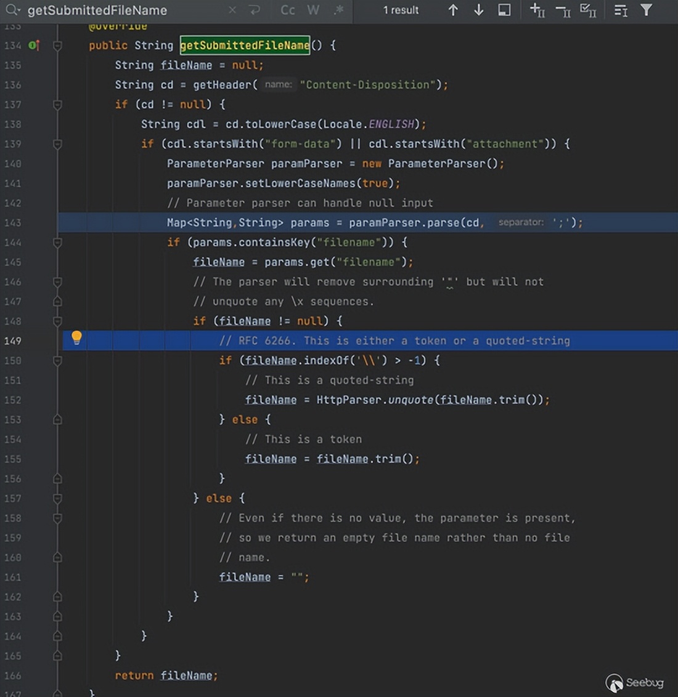Click the fold end marker on line 162
The width and height of the screenshot is (678, 697).
(x=57, y=597)
